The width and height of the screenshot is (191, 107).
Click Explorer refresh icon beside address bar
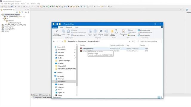(x=133, y=41)
